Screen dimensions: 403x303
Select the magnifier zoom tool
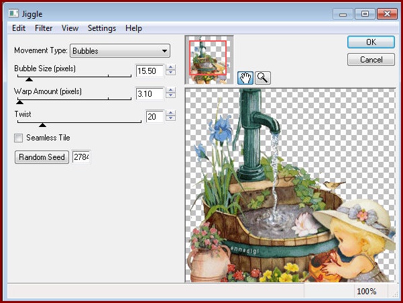pos(263,77)
